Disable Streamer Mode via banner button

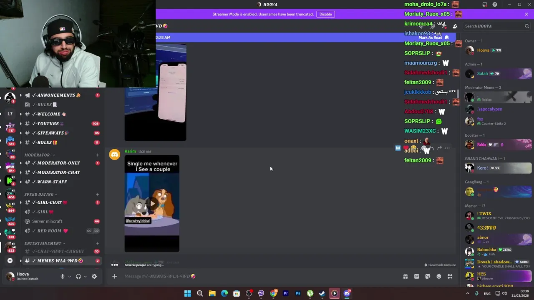(325, 14)
